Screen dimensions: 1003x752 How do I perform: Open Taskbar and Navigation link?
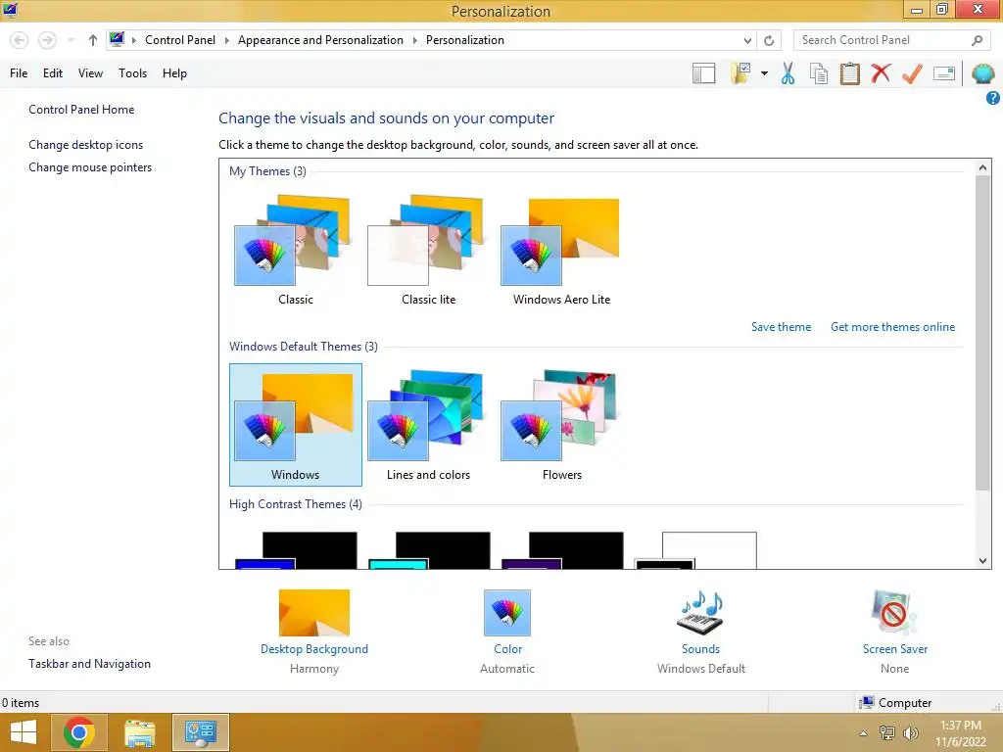coord(89,664)
